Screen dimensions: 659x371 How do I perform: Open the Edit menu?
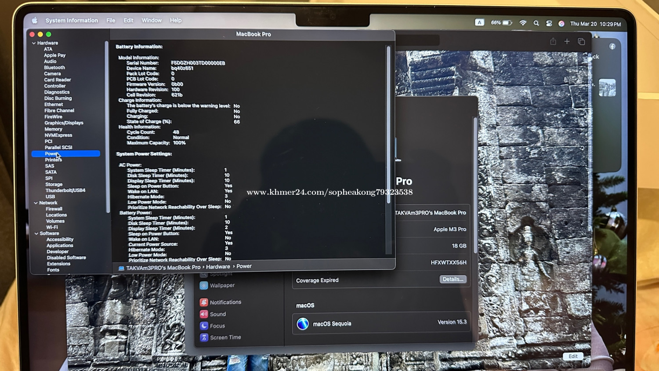click(x=128, y=20)
